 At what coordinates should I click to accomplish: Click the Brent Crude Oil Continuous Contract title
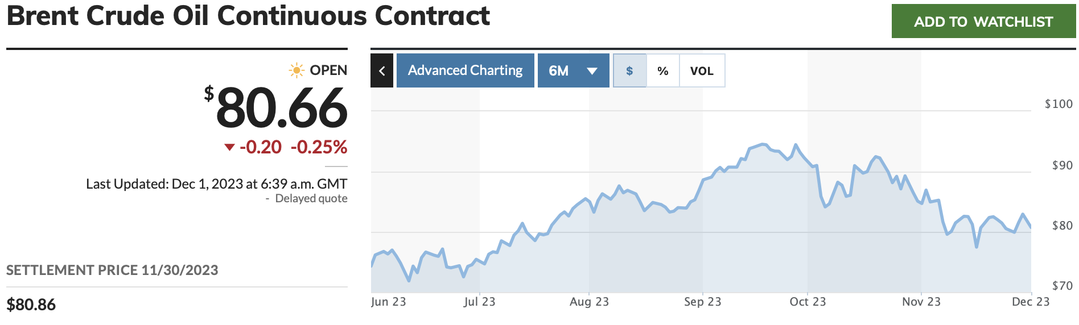click(248, 16)
